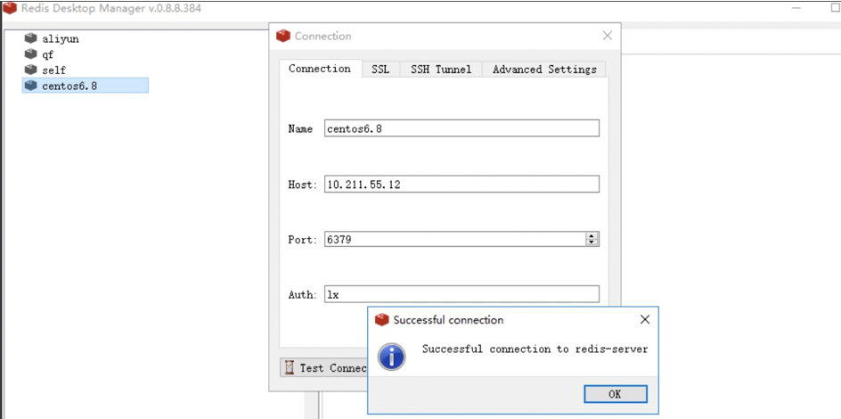Click the hourglass icon on Test Connection button

pyautogui.click(x=290, y=367)
